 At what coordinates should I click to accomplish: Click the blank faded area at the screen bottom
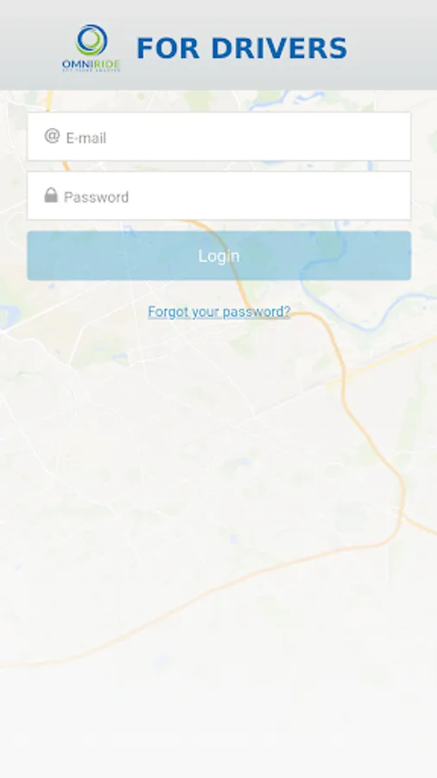218,730
